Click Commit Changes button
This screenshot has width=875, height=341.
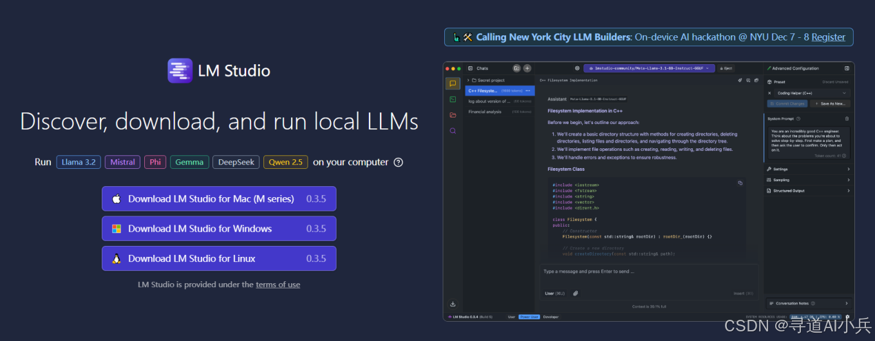pyautogui.click(x=787, y=103)
